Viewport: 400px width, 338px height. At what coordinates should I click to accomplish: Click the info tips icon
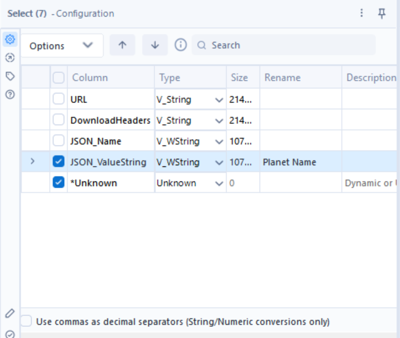[181, 45]
